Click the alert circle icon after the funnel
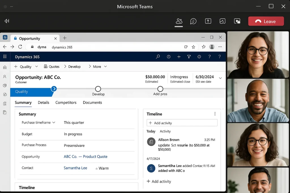Image resolution: width=290 pixels, height=193 pixels. [199, 57]
